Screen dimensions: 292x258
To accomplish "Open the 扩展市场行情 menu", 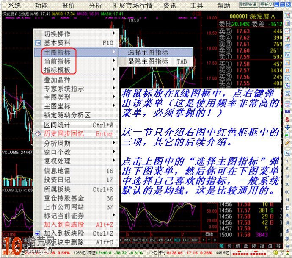I will tap(132, 6).
